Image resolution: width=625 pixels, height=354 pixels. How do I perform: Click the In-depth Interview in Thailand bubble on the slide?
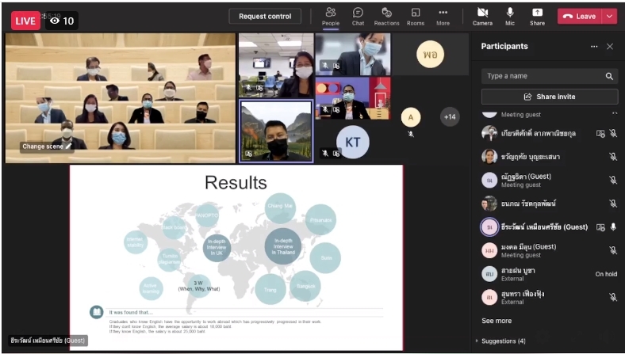pyautogui.click(x=283, y=246)
